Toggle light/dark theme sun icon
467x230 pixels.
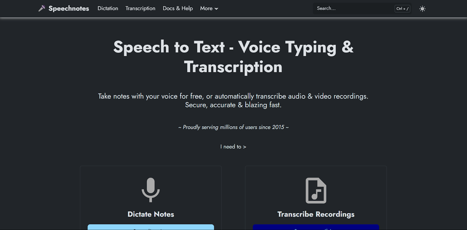pos(422,9)
